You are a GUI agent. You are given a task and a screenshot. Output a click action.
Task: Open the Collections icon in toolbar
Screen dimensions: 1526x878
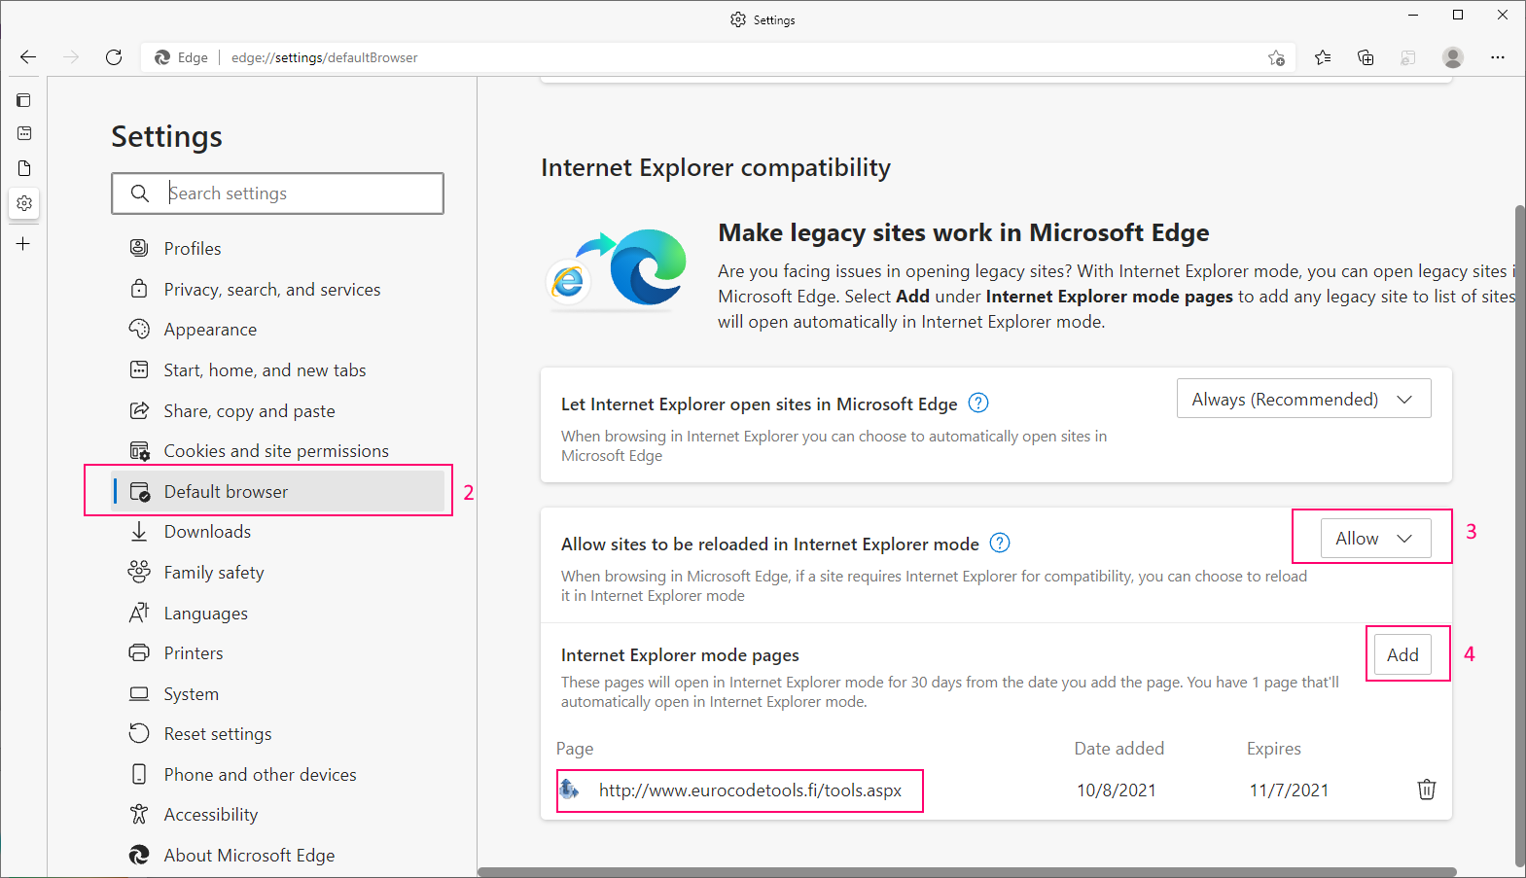point(1366,57)
